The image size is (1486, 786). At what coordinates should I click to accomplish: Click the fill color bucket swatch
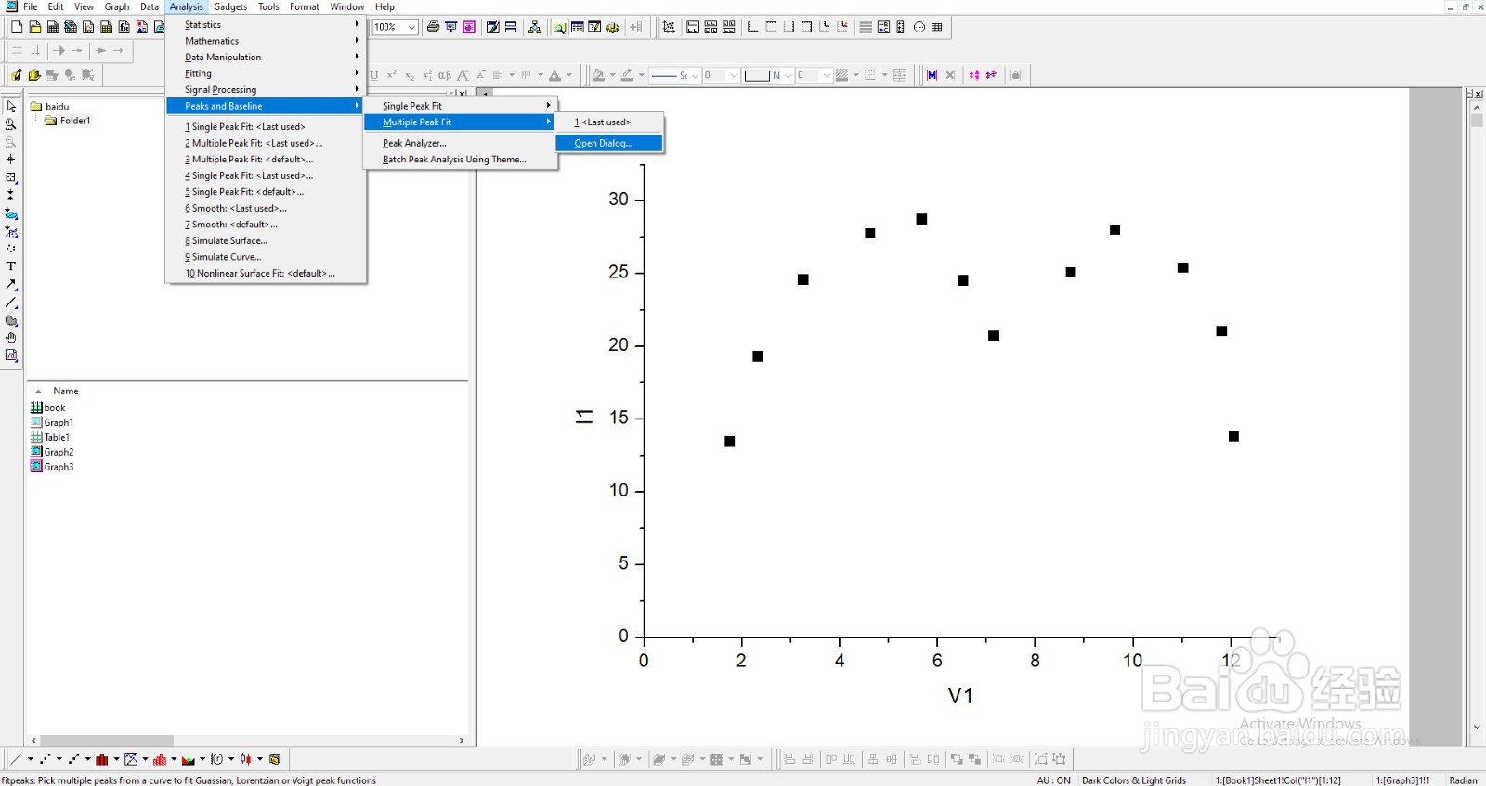coord(598,75)
